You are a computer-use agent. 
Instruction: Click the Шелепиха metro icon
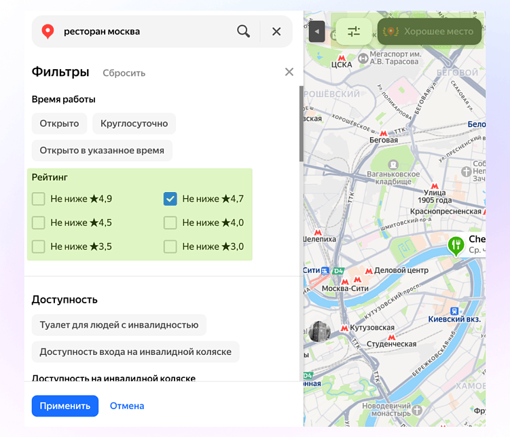[318, 233]
